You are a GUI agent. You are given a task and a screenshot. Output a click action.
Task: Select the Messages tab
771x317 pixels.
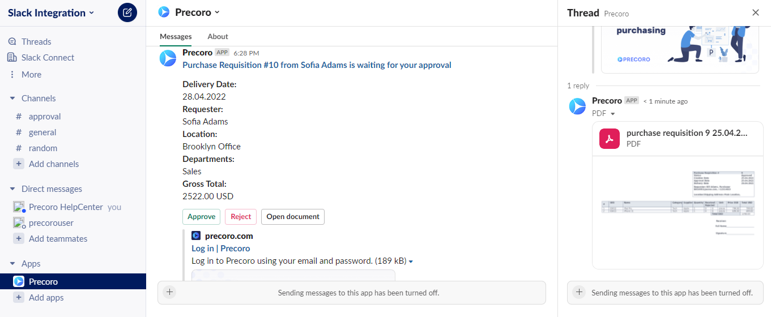pyautogui.click(x=176, y=36)
